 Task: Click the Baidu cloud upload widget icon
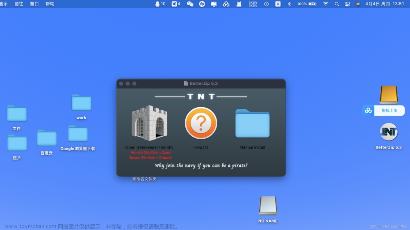point(369,110)
